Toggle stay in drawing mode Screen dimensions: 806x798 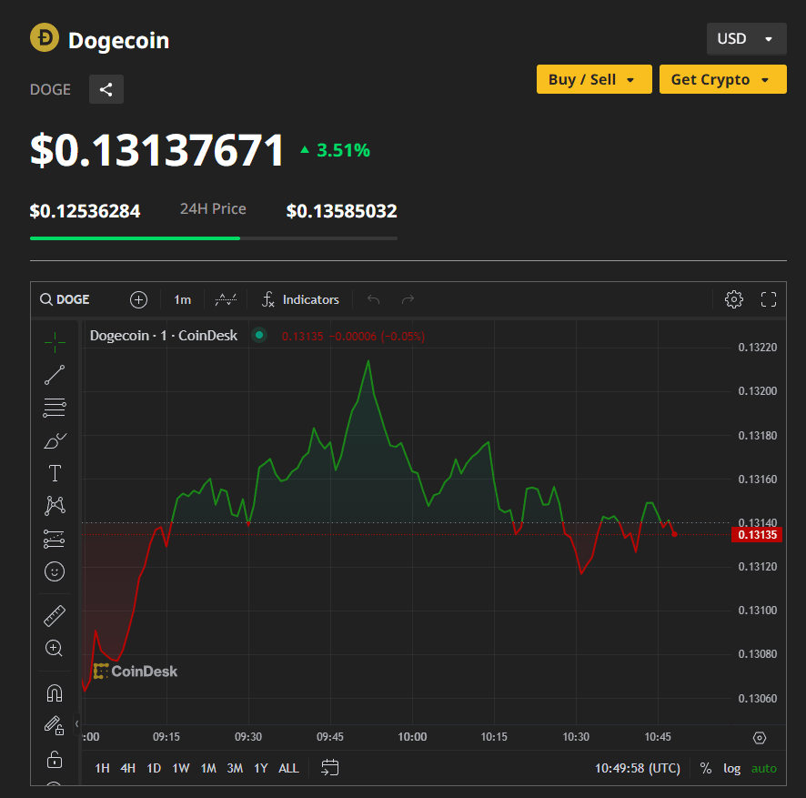click(x=55, y=725)
